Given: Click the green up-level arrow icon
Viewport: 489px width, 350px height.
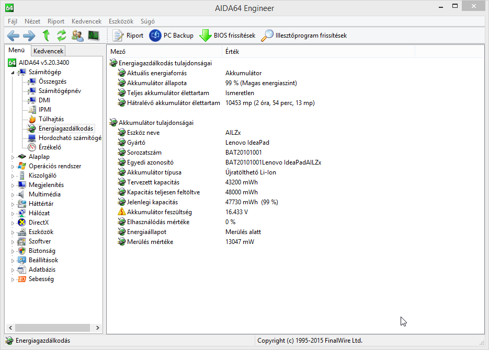Looking at the screenshot, I should 46,36.
